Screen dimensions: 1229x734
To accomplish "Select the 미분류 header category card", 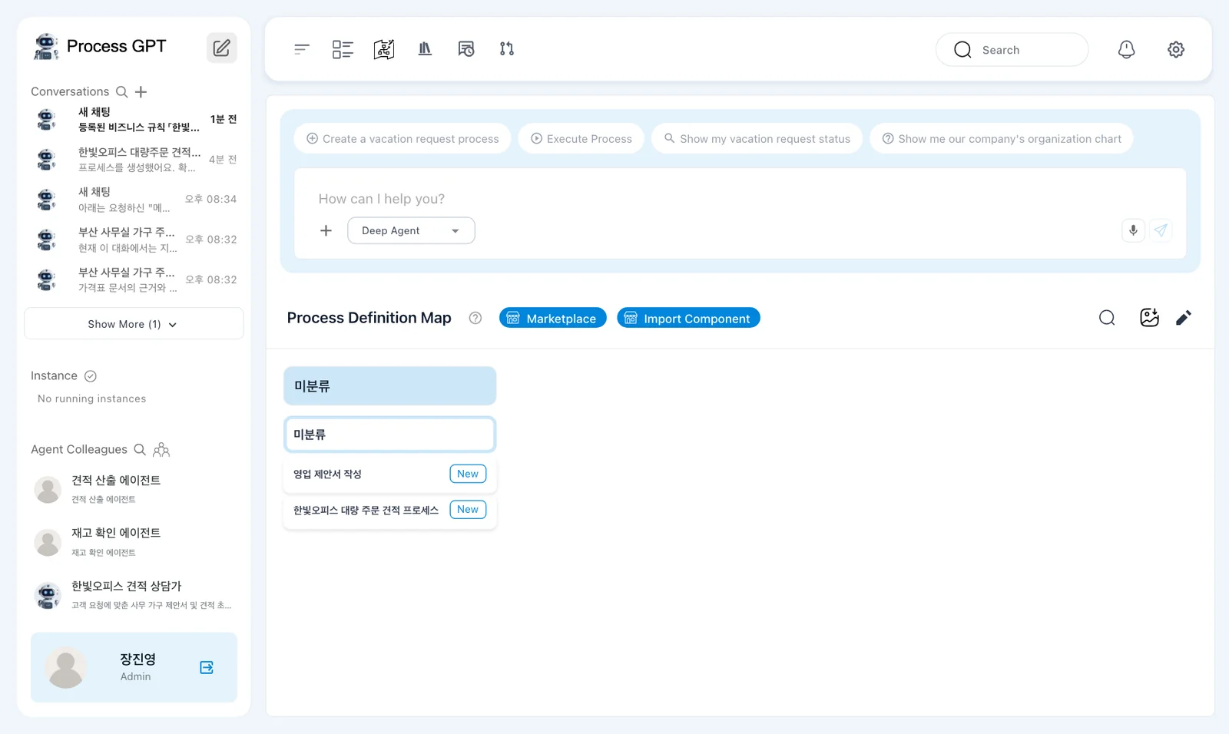I will tap(390, 386).
